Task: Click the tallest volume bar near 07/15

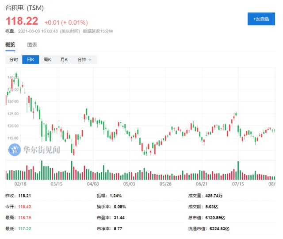Action: 238,170
